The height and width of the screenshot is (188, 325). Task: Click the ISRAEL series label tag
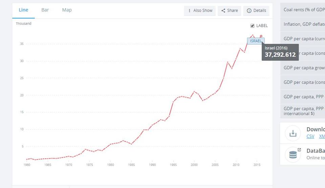pos(256,41)
